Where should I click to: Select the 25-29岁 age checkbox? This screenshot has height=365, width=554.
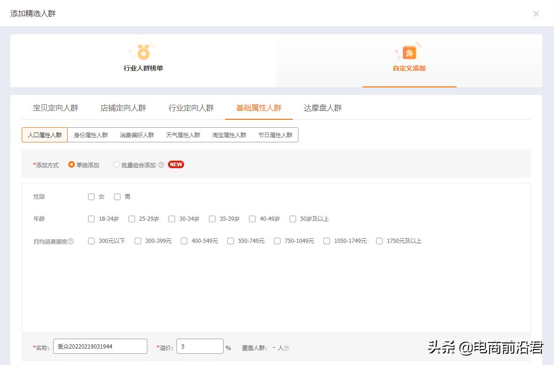tap(131, 219)
